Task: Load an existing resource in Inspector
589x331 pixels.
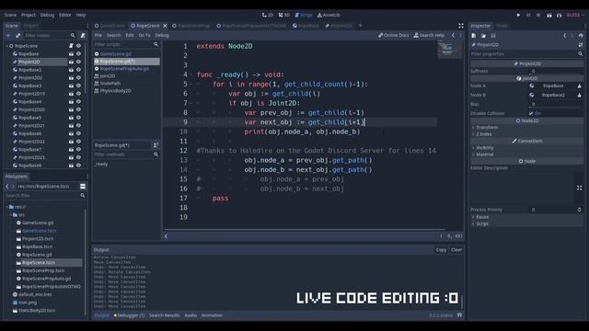Action: tap(483, 35)
